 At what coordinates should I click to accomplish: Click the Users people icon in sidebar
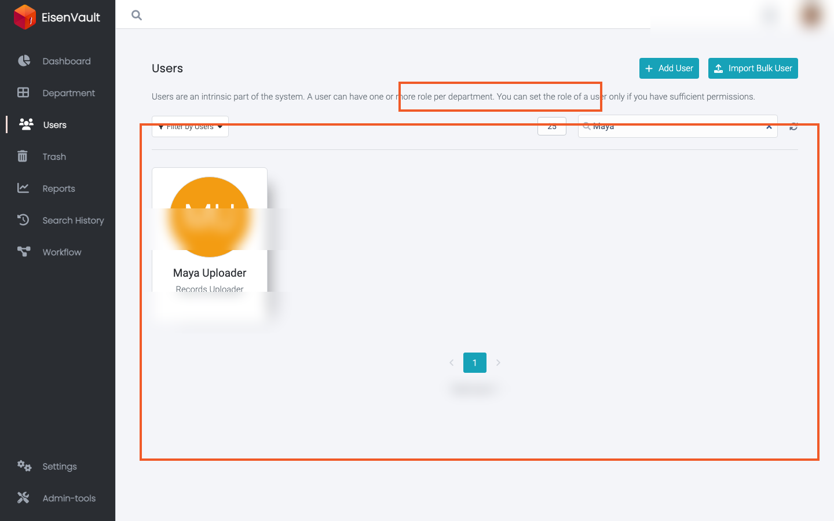[x=26, y=124]
